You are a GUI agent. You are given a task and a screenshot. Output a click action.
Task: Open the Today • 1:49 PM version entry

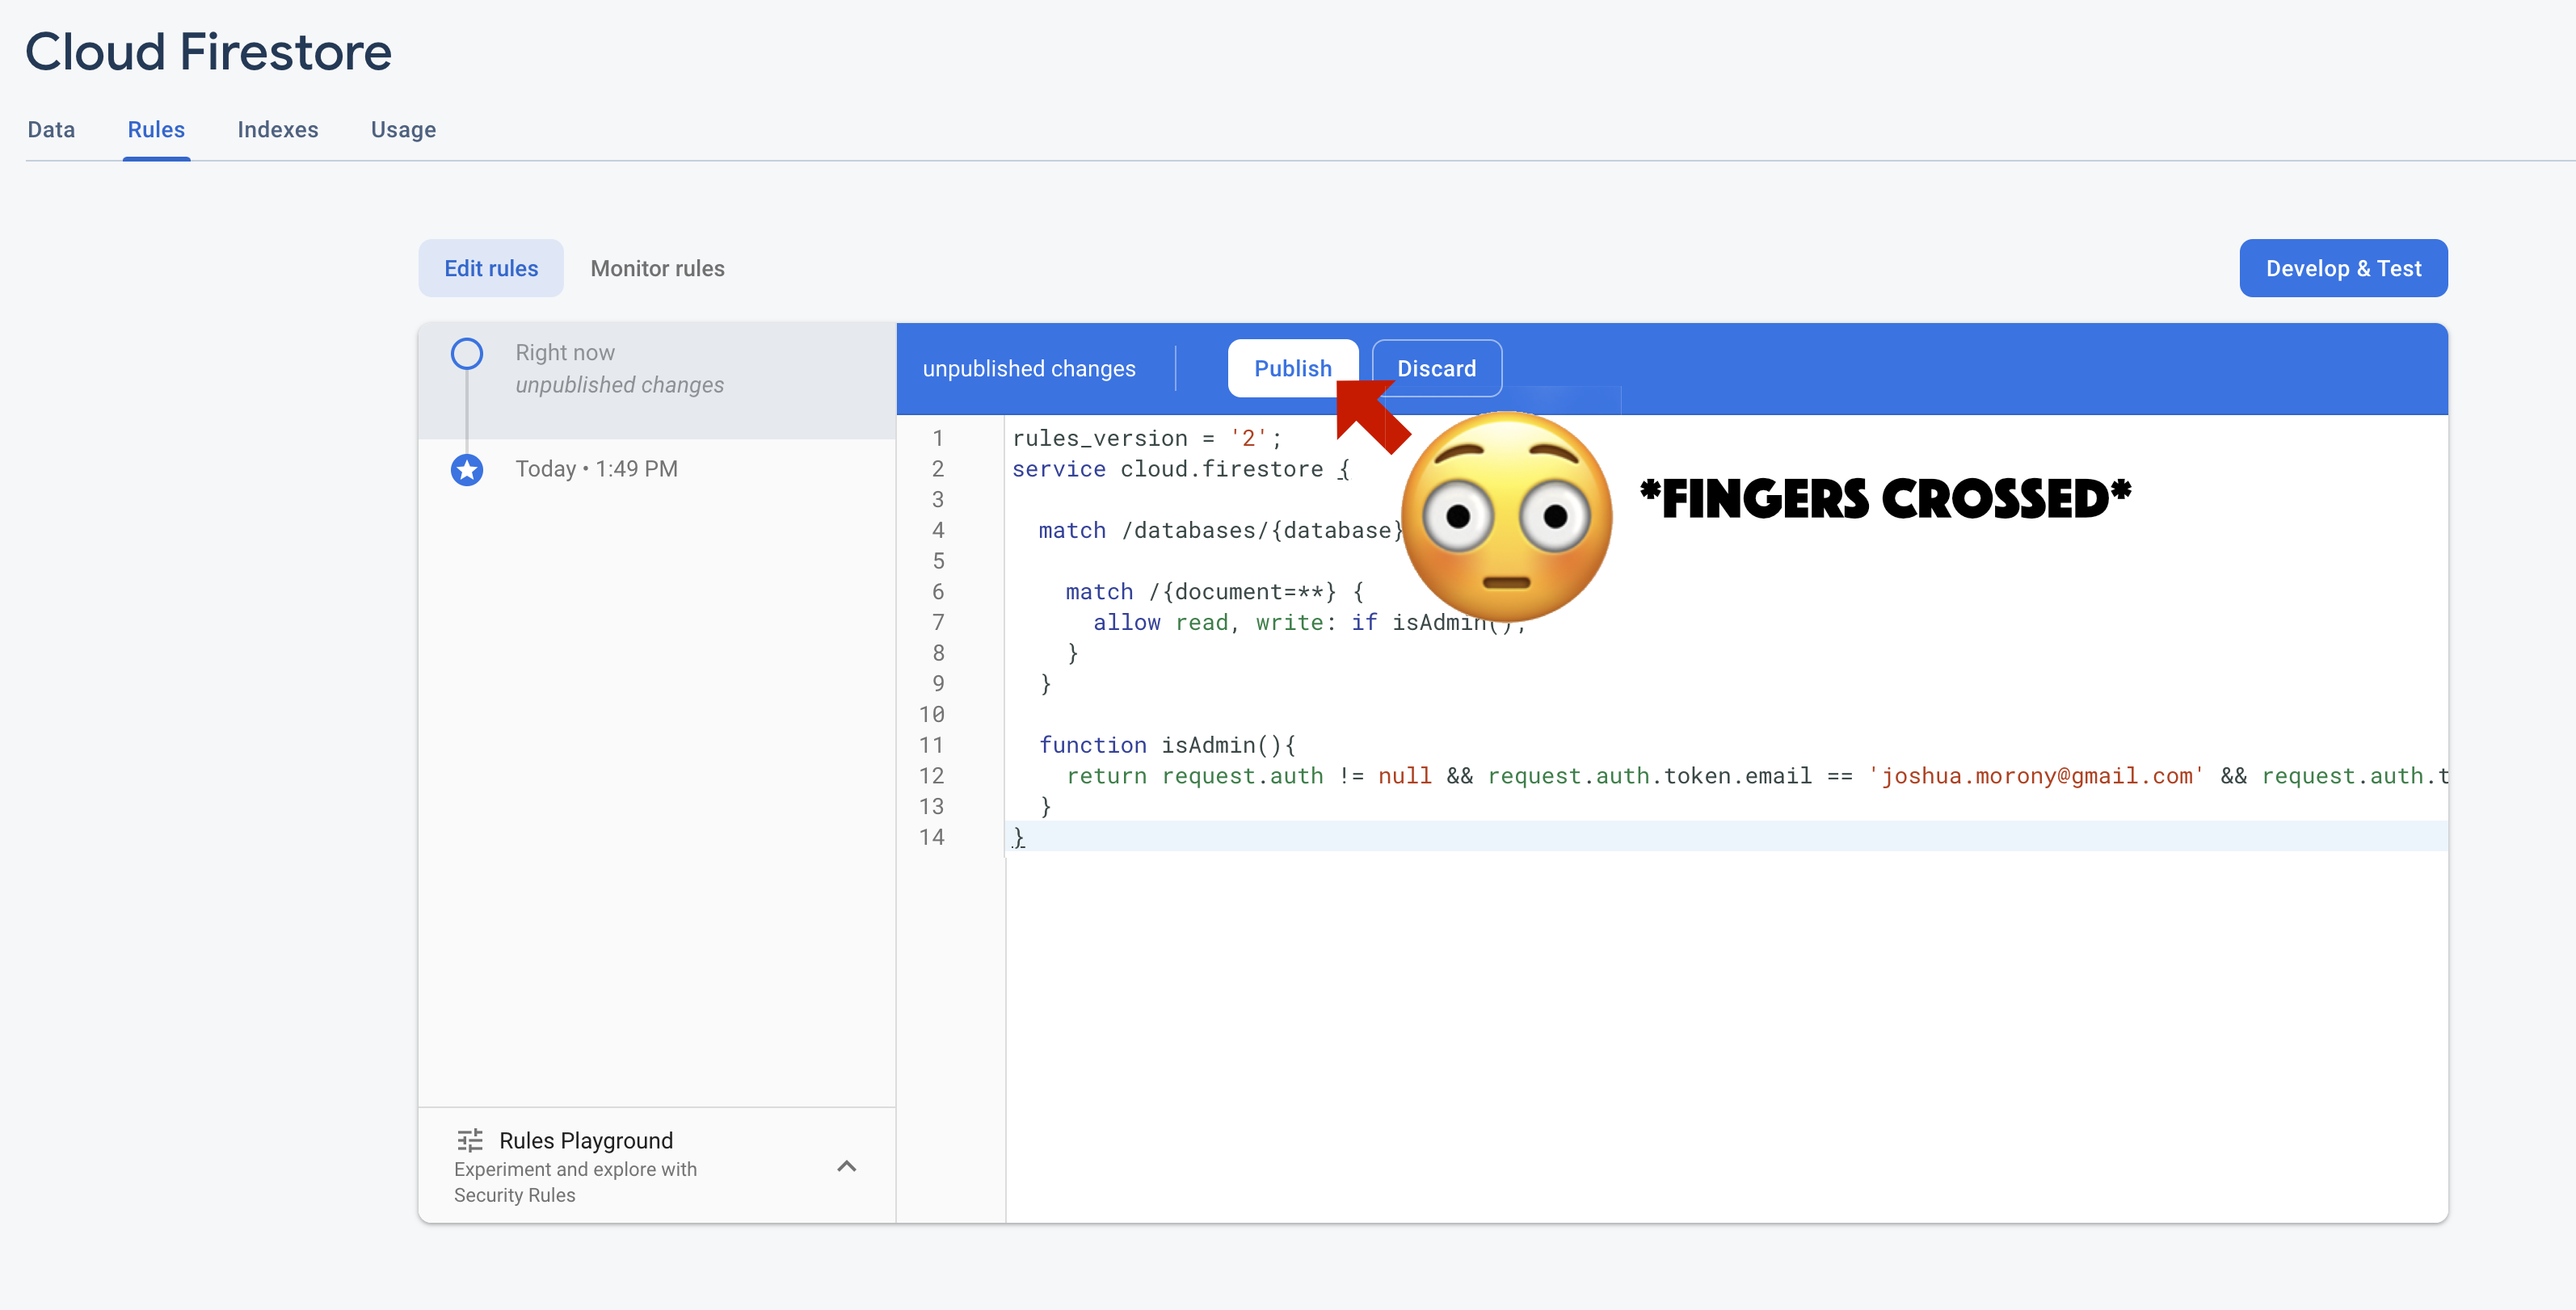tap(596, 468)
